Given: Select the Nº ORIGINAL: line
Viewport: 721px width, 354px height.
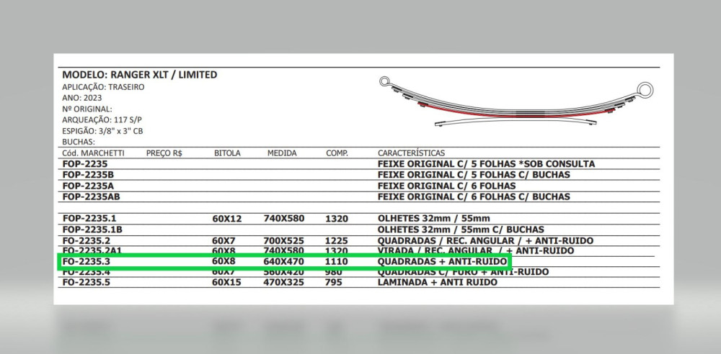Looking at the screenshot, I should click(x=87, y=109).
